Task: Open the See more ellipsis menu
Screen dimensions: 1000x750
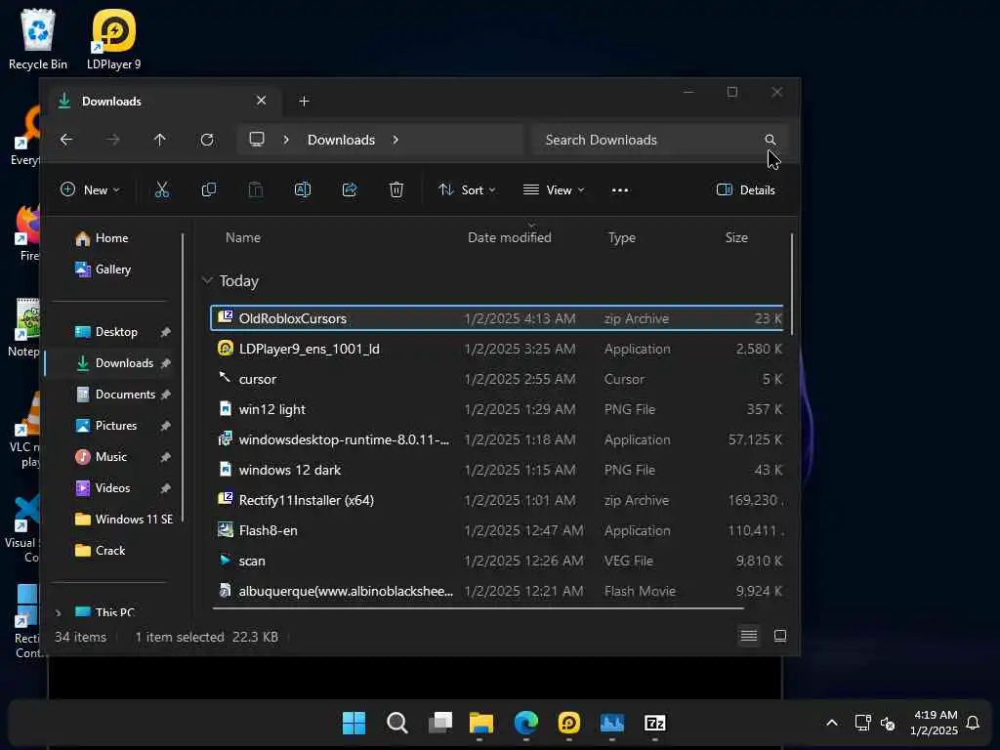Action: tap(620, 190)
